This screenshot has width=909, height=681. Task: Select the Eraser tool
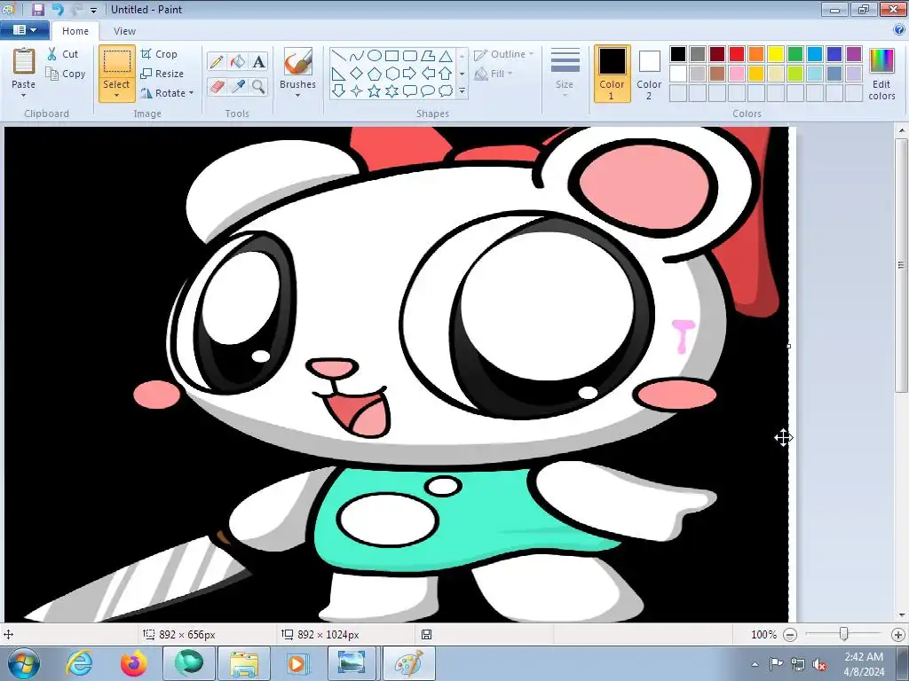pos(217,86)
